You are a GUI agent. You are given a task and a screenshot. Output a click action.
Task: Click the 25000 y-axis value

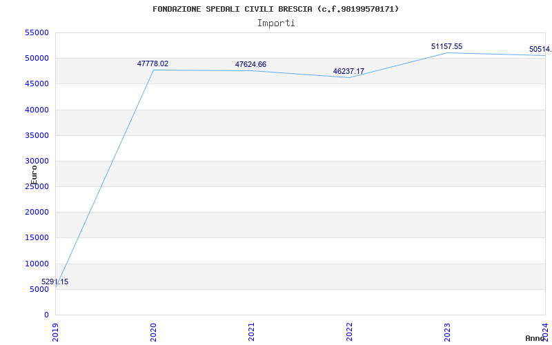pyautogui.click(x=37, y=186)
